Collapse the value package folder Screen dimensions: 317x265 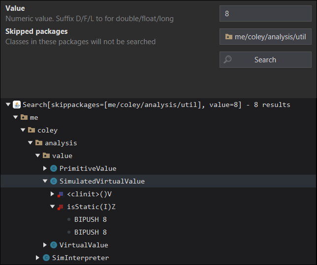[x=37, y=156]
